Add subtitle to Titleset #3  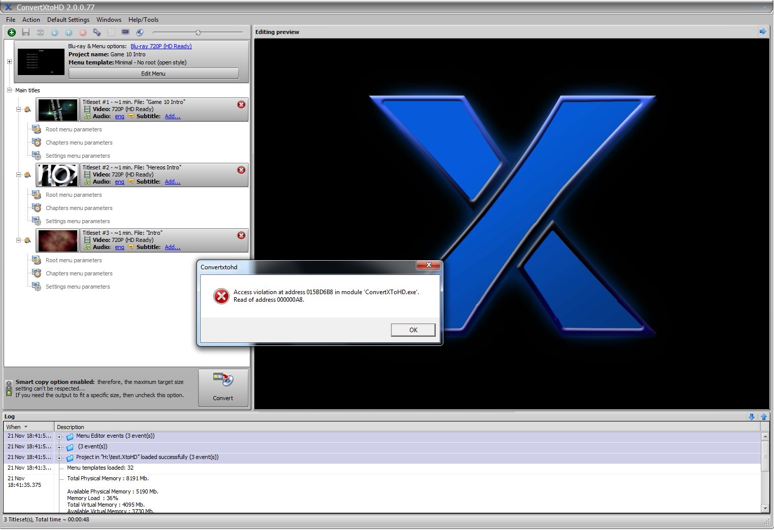click(173, 247)
